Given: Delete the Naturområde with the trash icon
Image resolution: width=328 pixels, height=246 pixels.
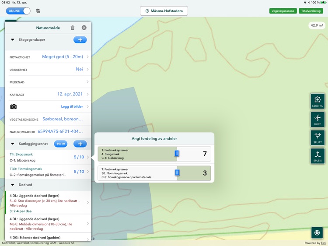Looking at the screenshot, I should 73,28.
